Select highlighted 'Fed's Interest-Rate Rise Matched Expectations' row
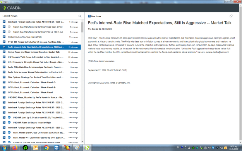 click(40, 47)
